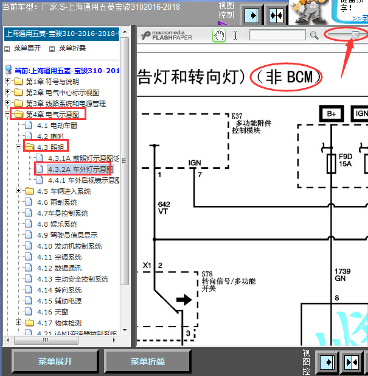Select the text selection cursor tool
Viewport: 368px width, 376px height.
pos(235,35)
